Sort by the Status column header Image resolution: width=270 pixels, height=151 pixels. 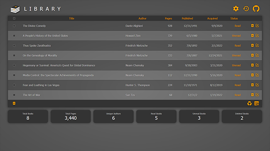point(234,18)
